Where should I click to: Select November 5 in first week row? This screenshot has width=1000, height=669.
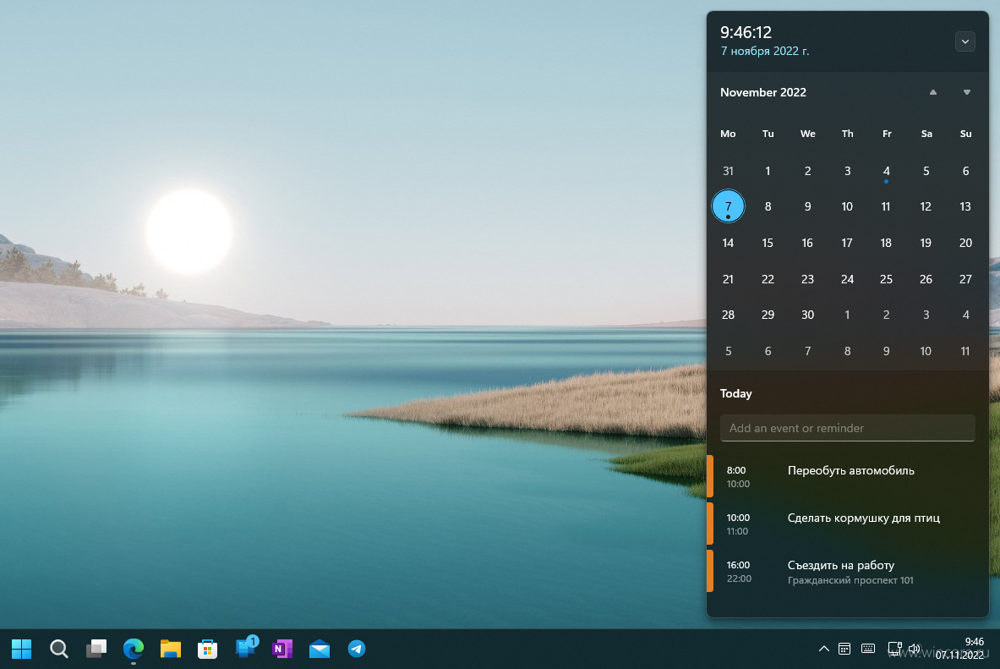(x=926, y=171)
